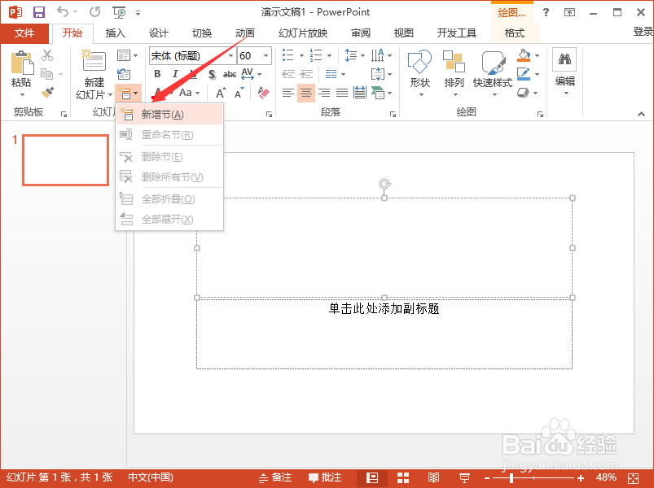Open the Format Painter tool
The image size is (654, 488).
point(46,92)
